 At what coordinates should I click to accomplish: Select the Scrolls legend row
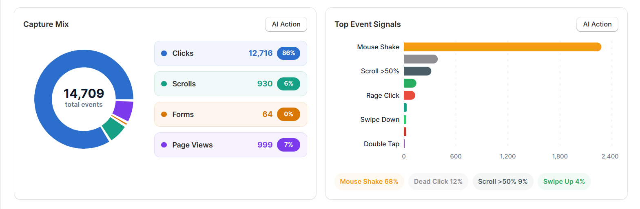coord(230,84)
